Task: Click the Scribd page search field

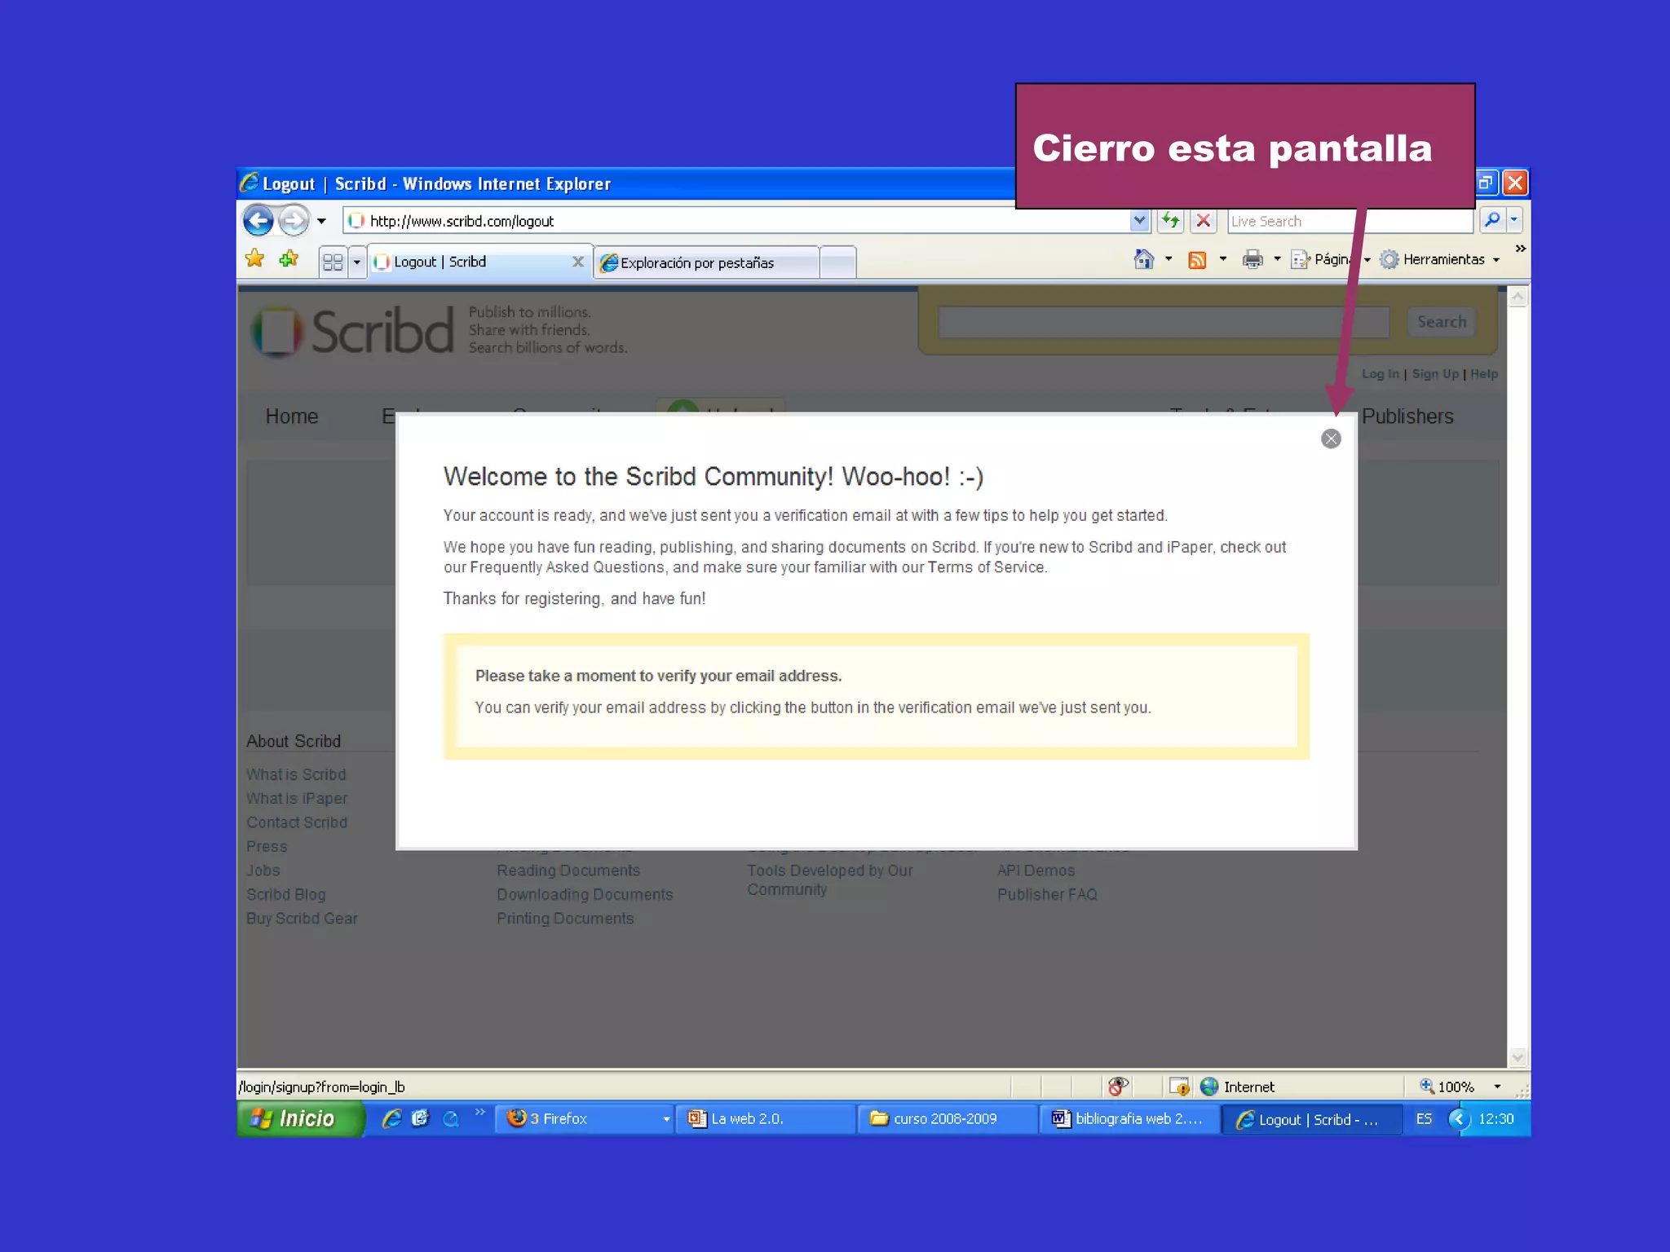Action: point(1164,322)
